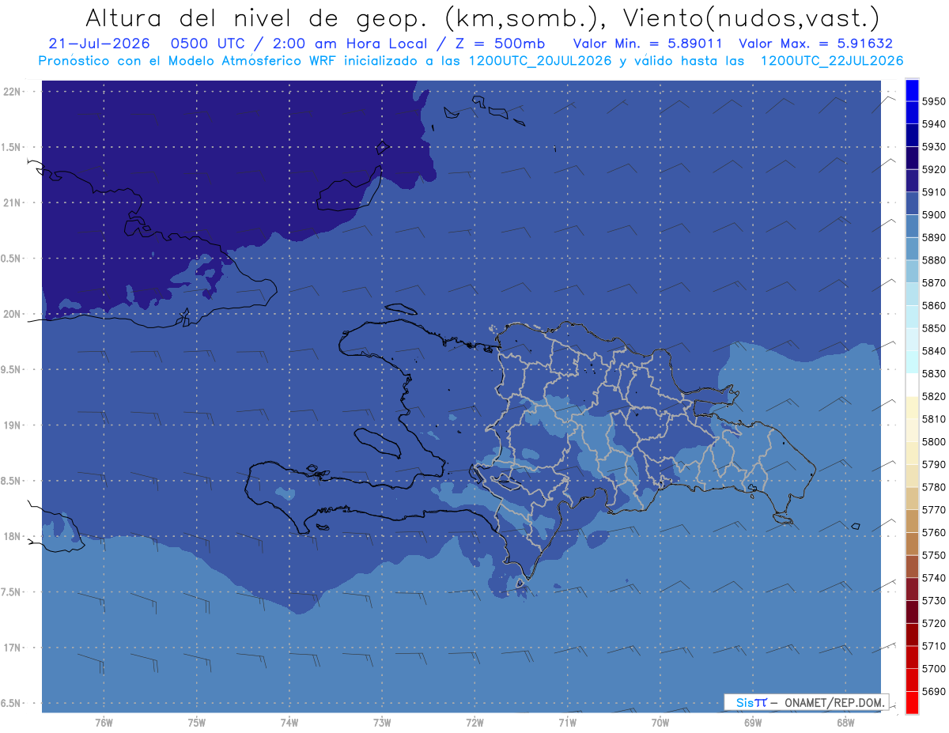Click the '17N' latitude label
Image resolution: width=949 pixels, height=733 pixels.
pyautogui.click(x=13, y=648)
